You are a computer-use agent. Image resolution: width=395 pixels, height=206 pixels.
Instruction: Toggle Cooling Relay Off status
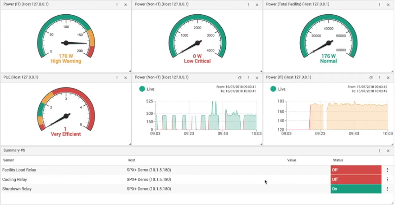coord(356,179)
